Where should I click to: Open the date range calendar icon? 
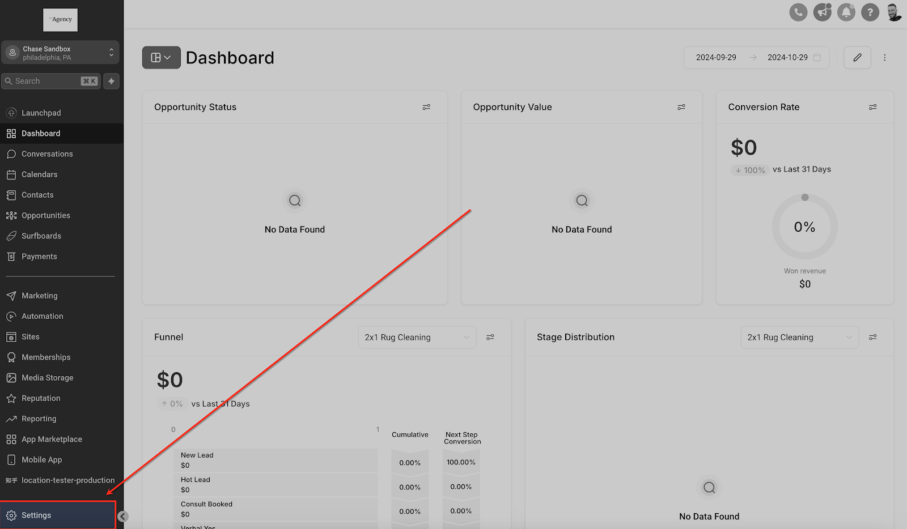click(817, 57)
